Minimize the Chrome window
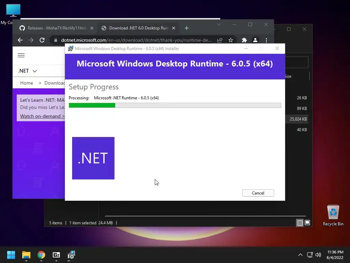This screenshot has width=350, height=263. [x=234, y=24]
